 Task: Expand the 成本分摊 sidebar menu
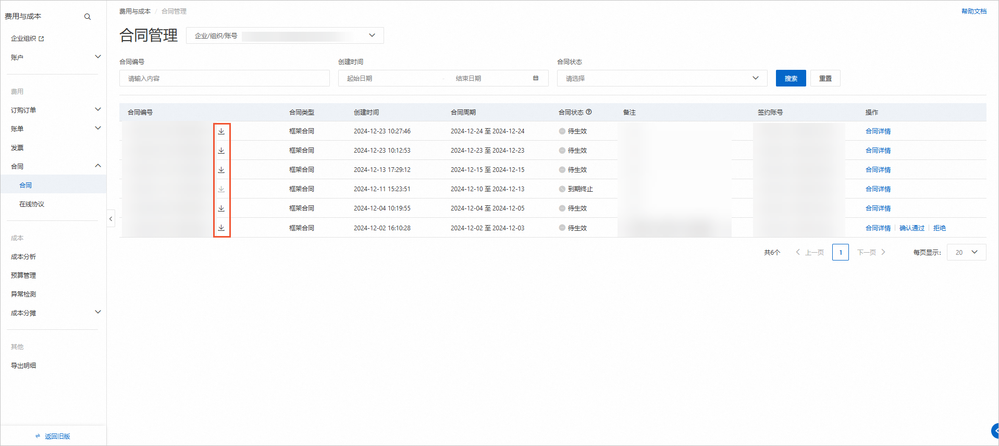(97, 312)
